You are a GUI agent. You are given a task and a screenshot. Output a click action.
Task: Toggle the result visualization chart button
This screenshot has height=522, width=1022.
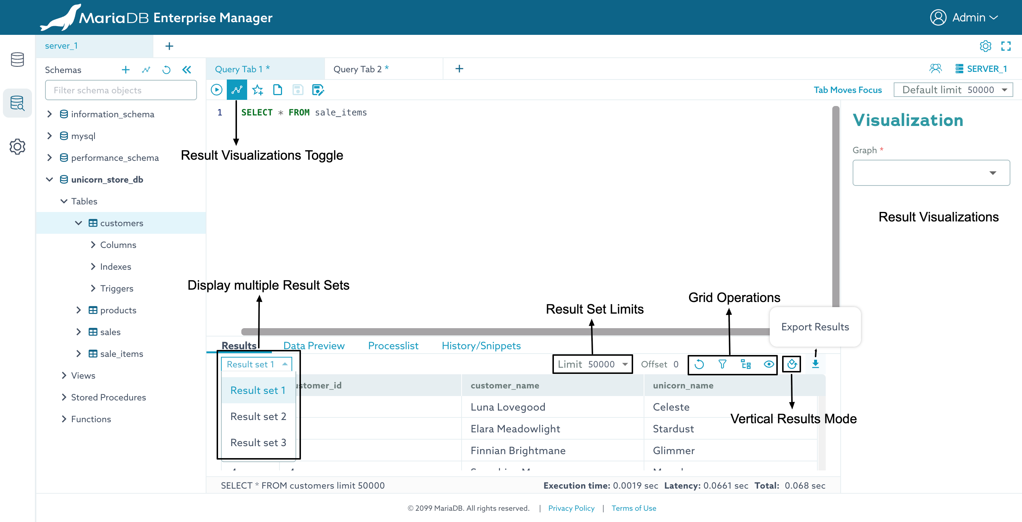pyautogui.click(x=237, y=90)
